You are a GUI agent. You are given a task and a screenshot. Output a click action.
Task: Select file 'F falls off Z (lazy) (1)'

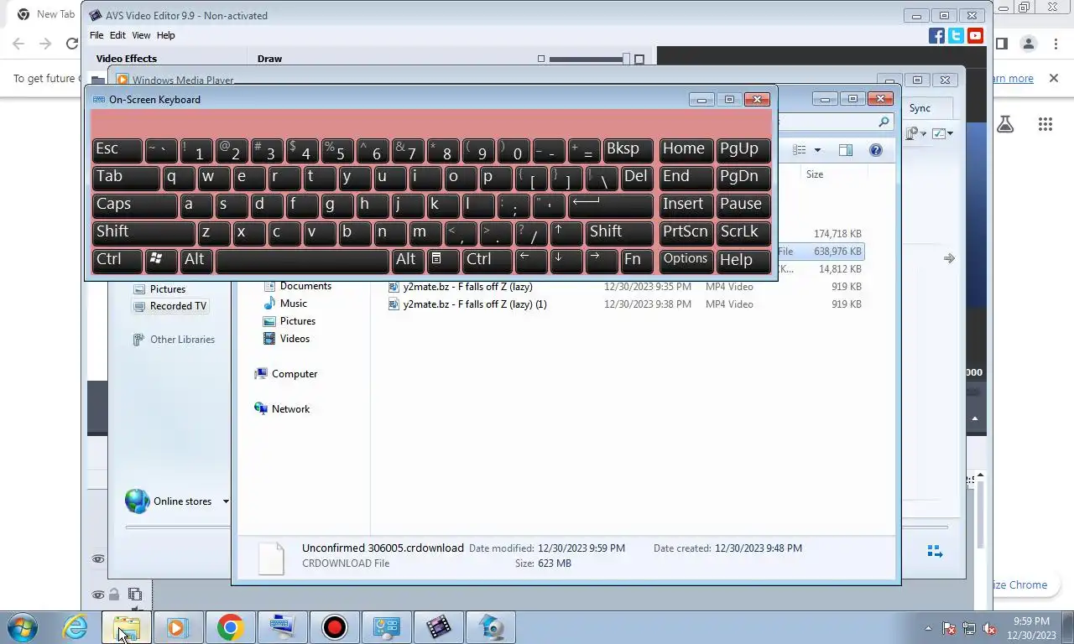[475, 304]
